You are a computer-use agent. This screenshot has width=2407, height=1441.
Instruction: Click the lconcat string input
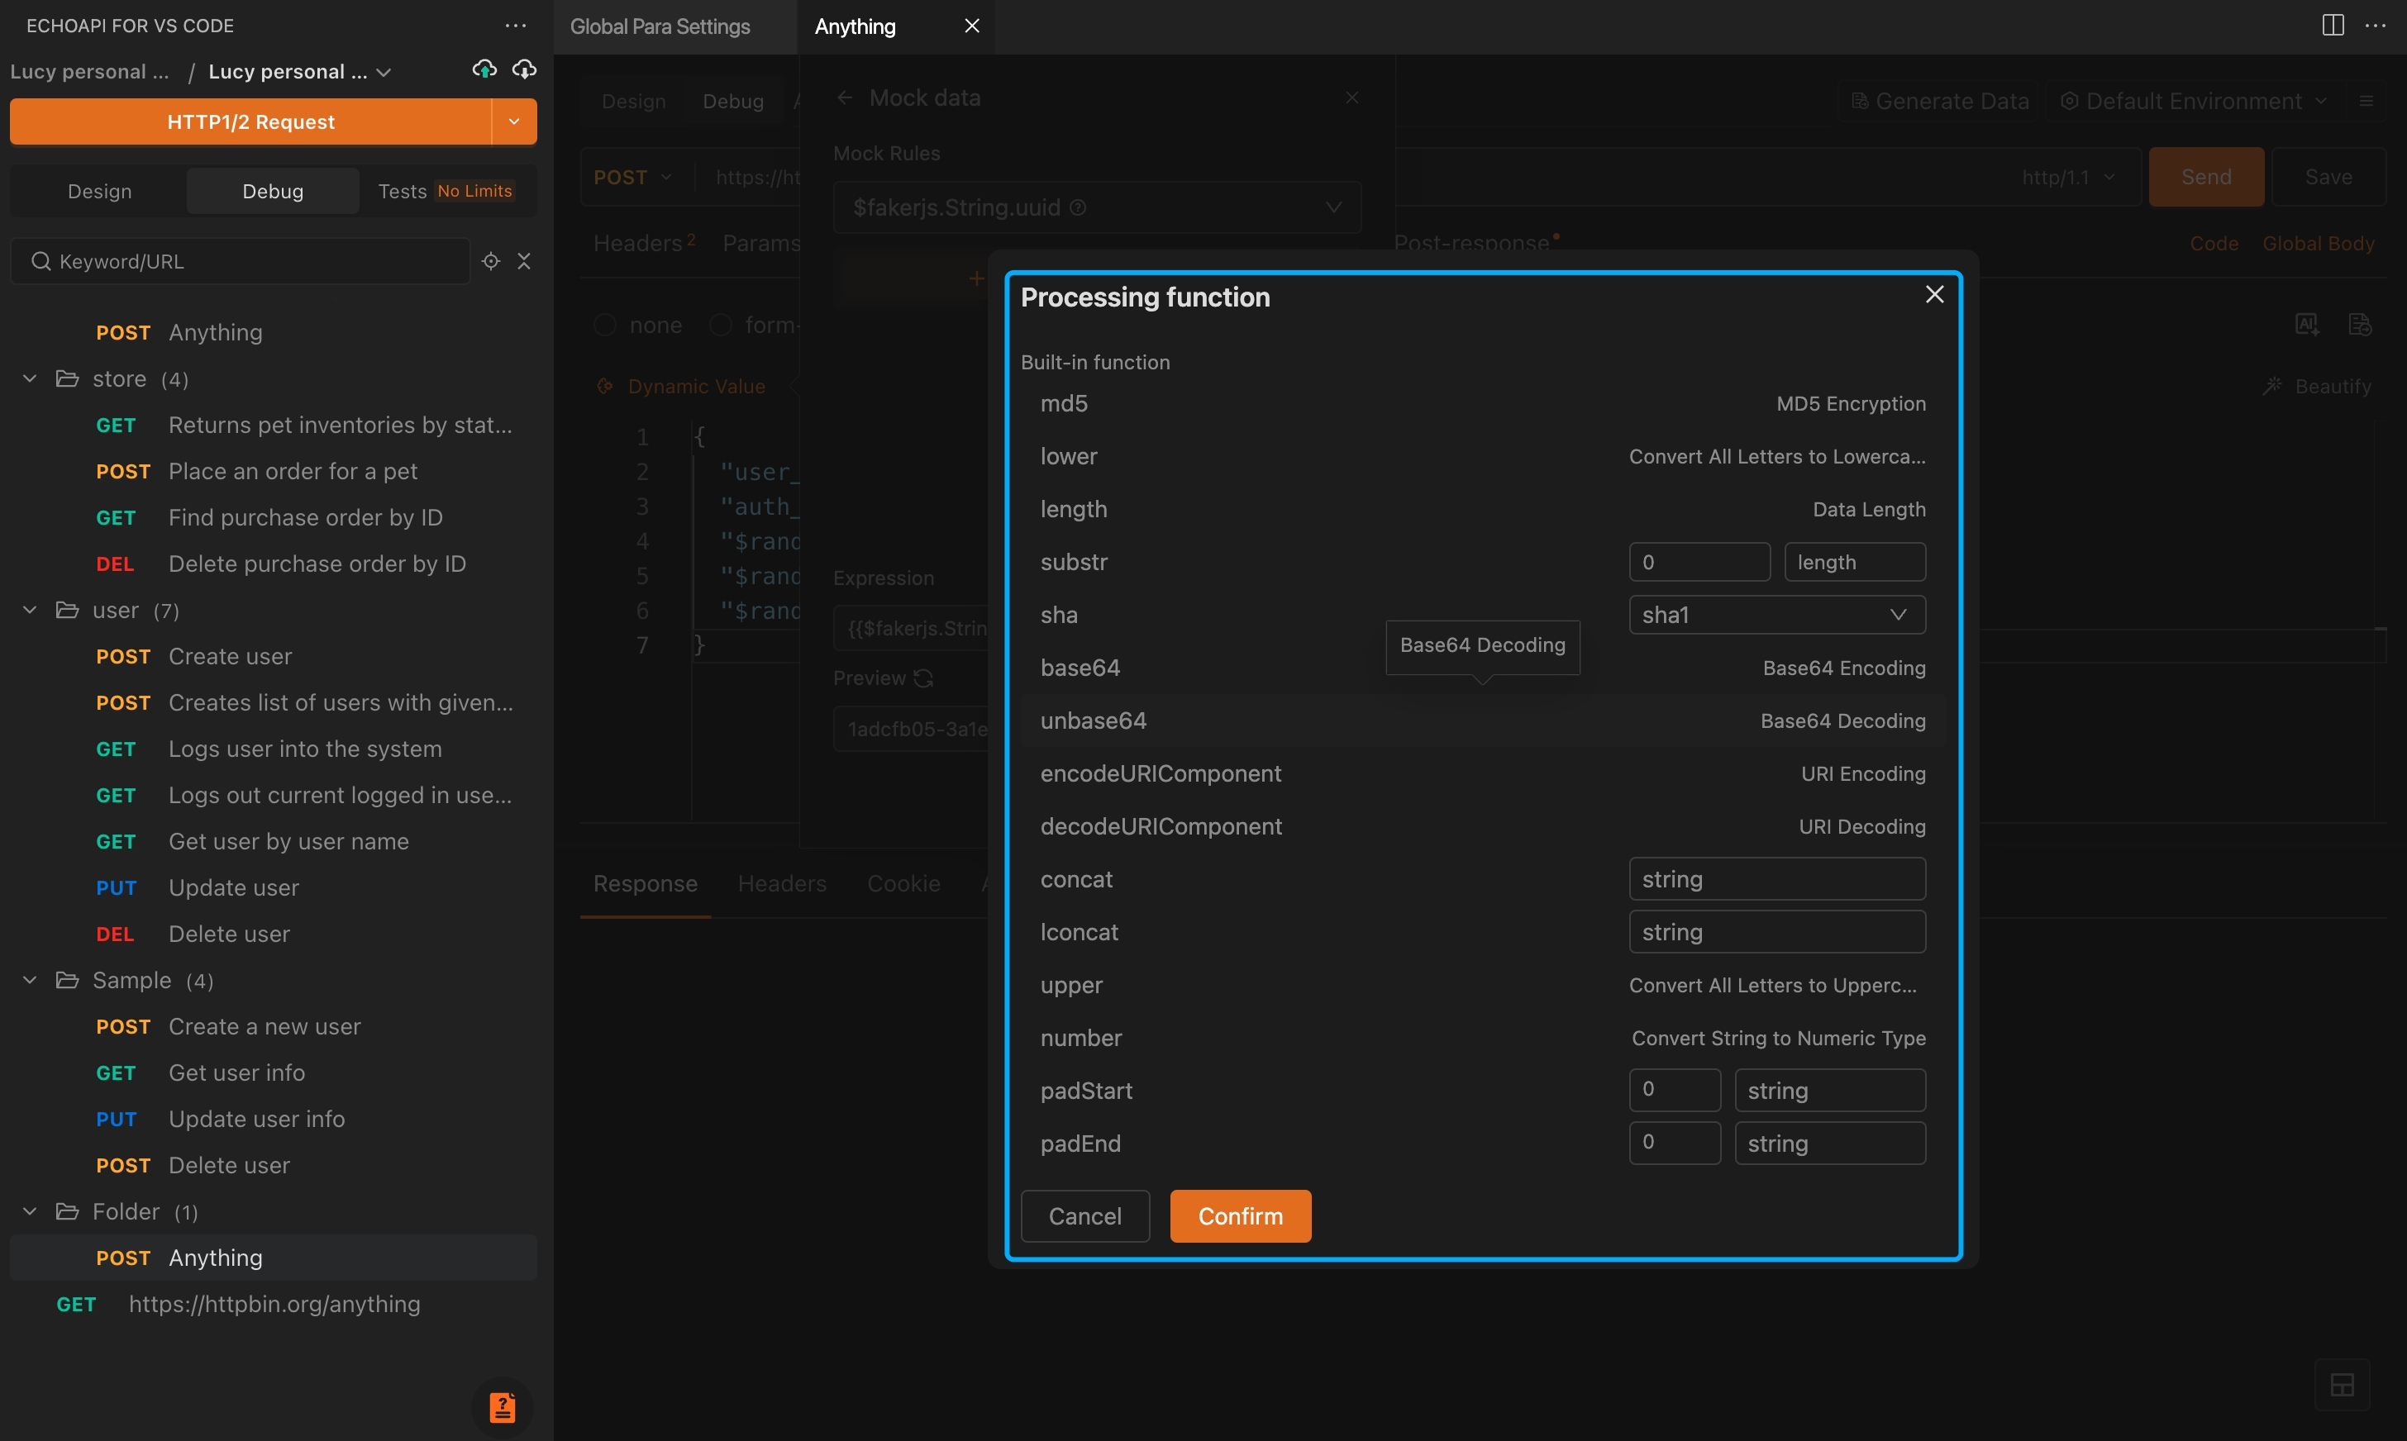tap(1776, 932)
